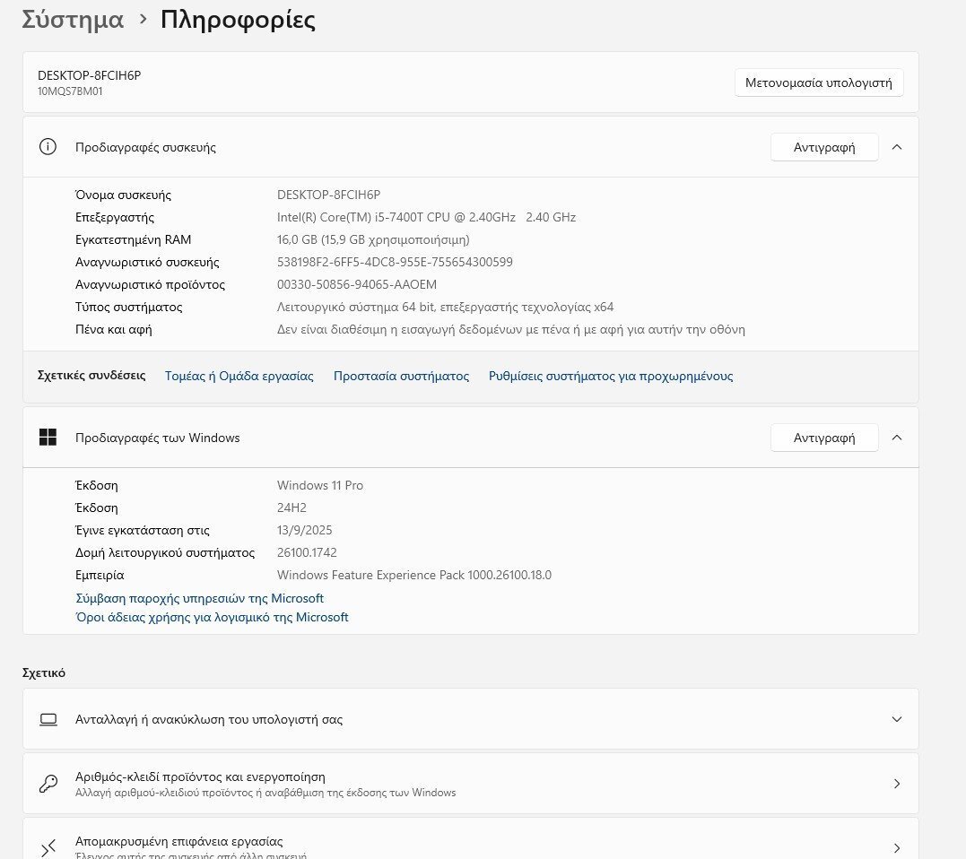Click version value 24H2
966x859 pixels.
[x=292, y=508]
